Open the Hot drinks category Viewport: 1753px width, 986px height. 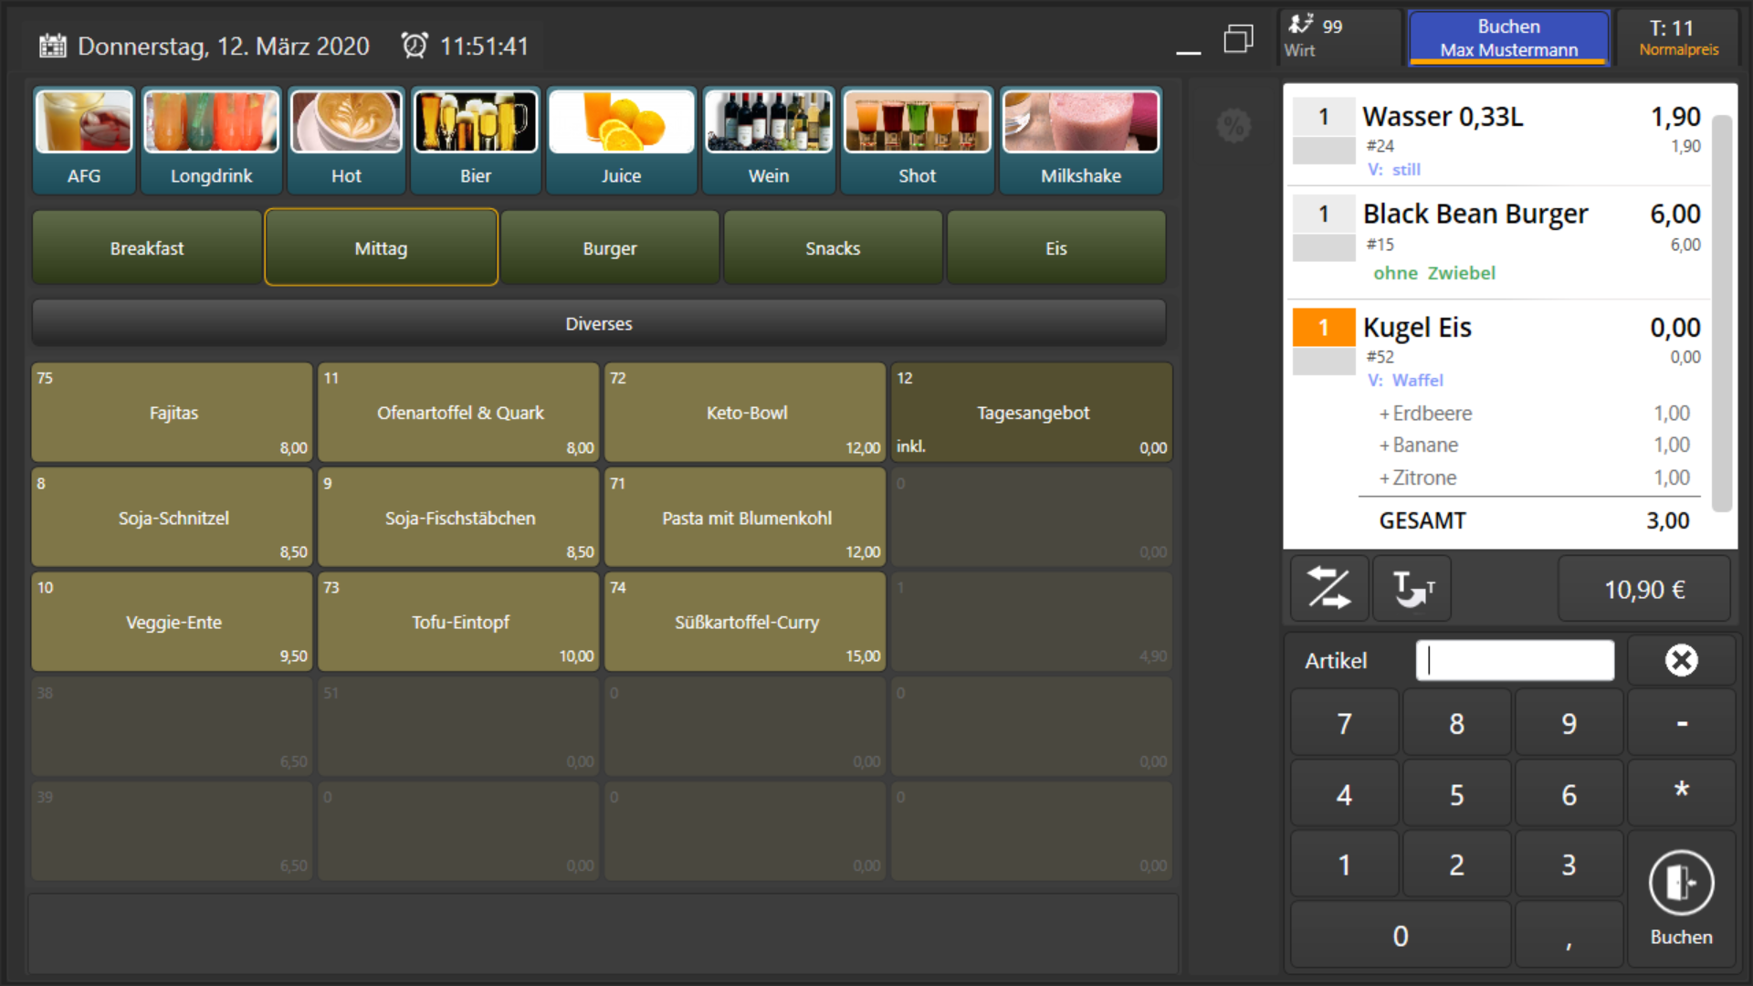click(346, 141)
